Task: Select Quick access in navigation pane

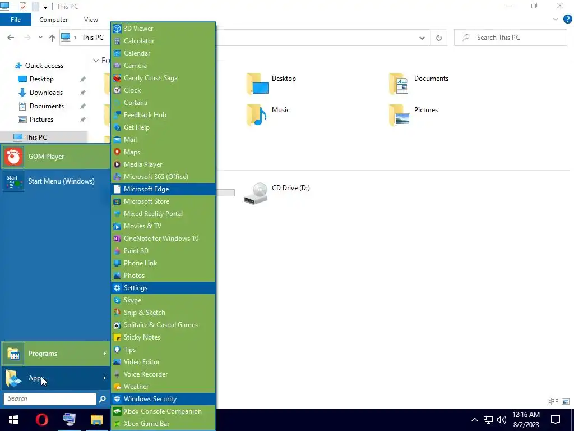Action: point(44,66)
